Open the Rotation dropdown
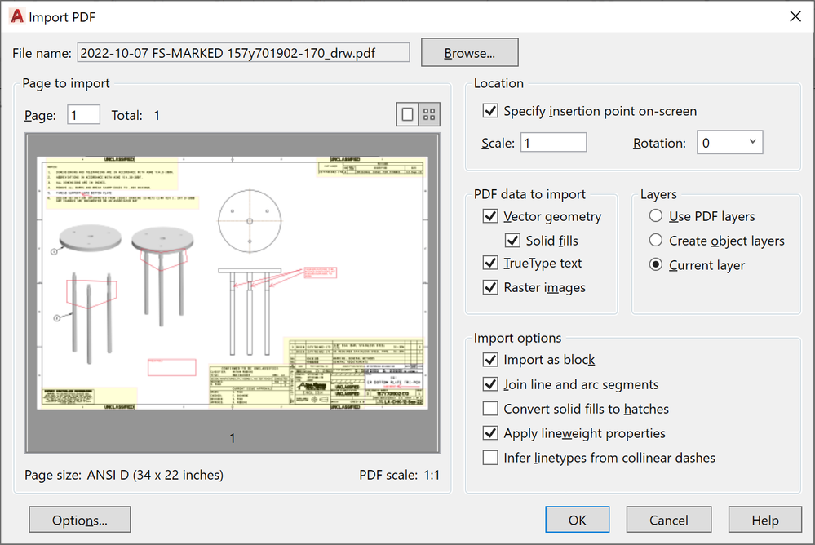Image resolution: width=815 pixels, height=545 pixels. coord(729,143)
